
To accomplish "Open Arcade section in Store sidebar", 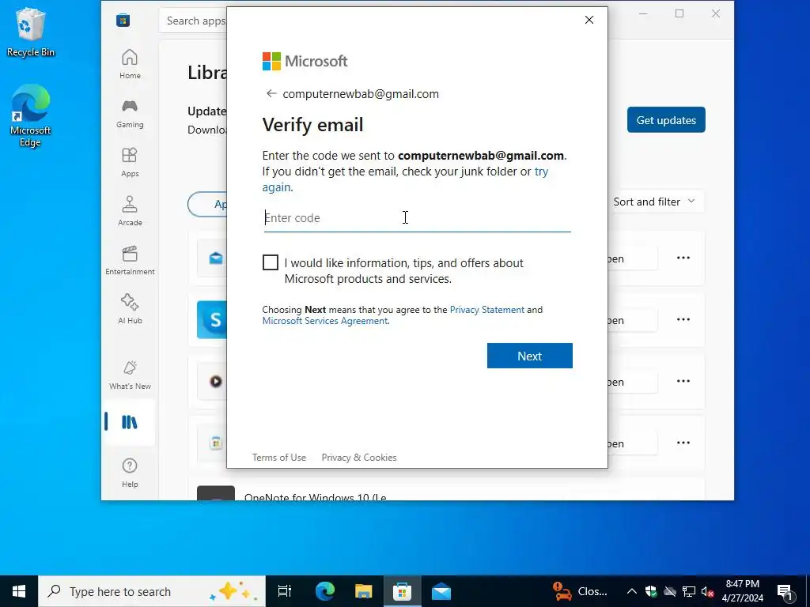I will tap(130, 211).
